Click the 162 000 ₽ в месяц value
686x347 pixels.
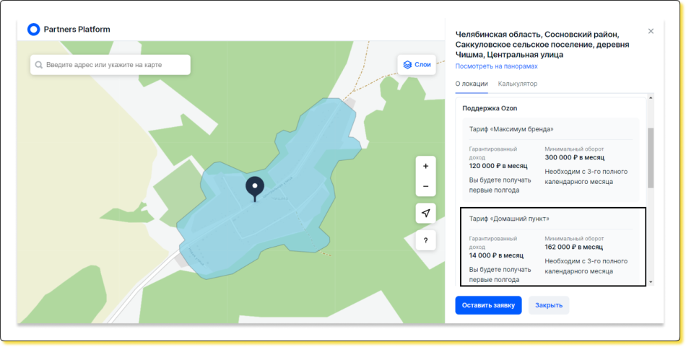(574, 247)
